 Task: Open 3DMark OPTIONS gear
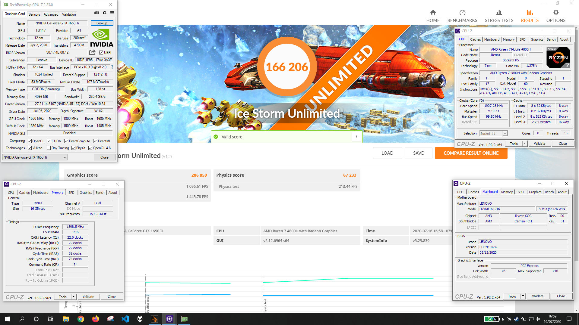click(555, 16)
